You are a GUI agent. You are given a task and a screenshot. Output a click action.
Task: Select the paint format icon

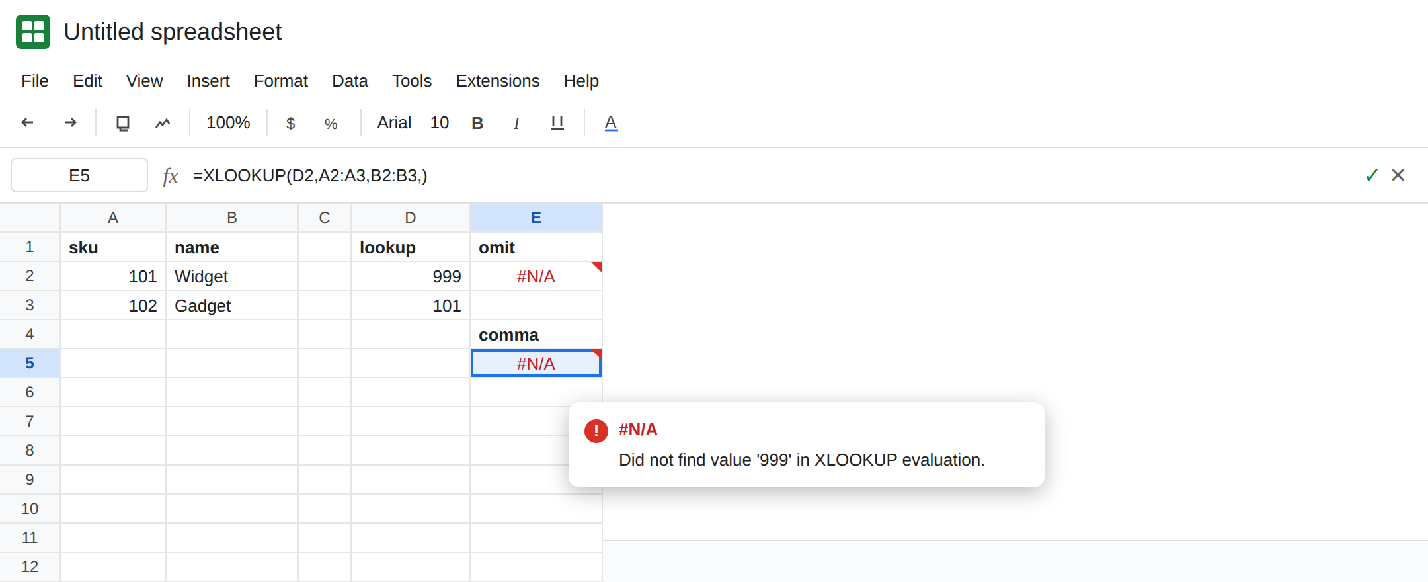(x=163, y=123)
